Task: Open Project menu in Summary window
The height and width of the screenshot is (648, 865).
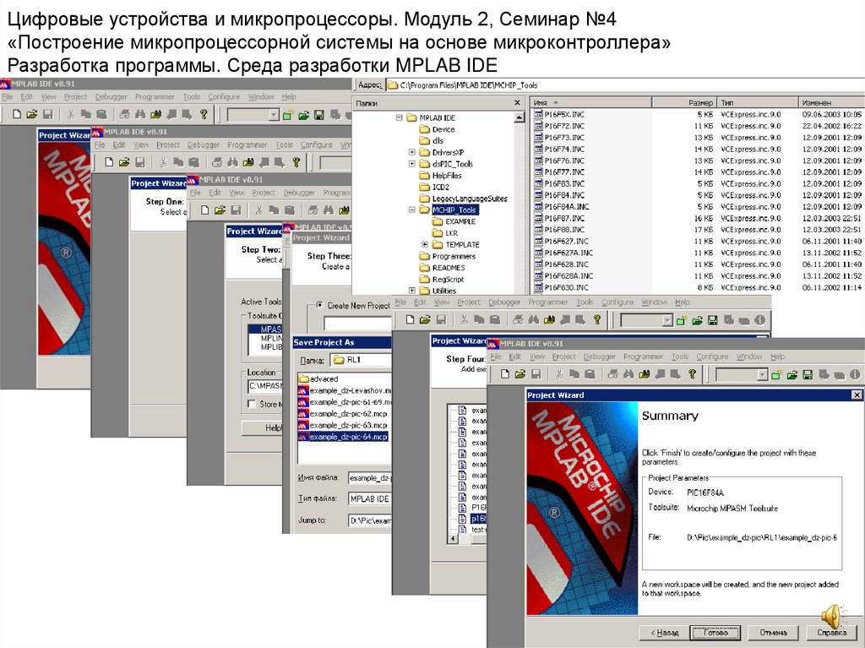Action: click(x=563, y=357)
